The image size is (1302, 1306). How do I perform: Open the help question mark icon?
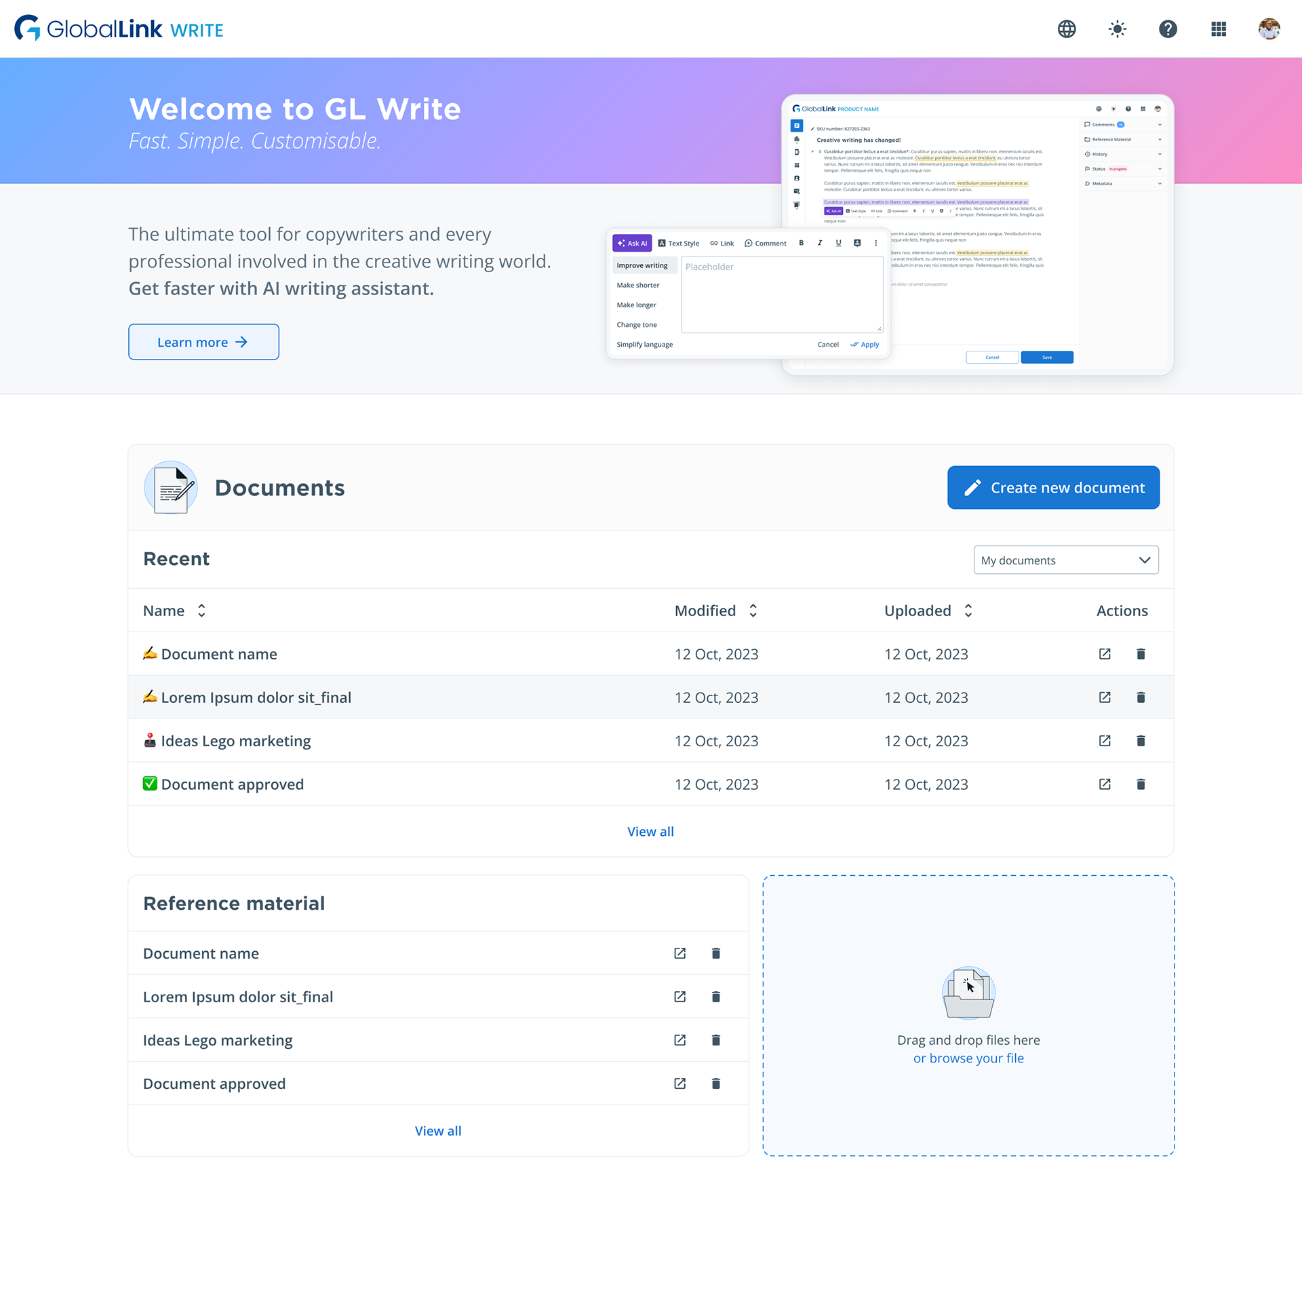pyautogui.click(x=1168, y=28)
